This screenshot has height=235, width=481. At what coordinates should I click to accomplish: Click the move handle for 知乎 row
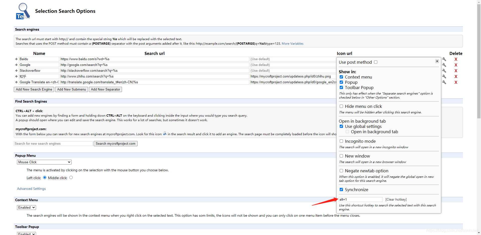16,76
